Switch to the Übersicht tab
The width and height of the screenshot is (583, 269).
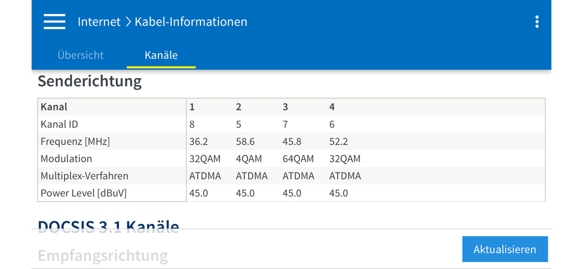[x=81, y=55]
